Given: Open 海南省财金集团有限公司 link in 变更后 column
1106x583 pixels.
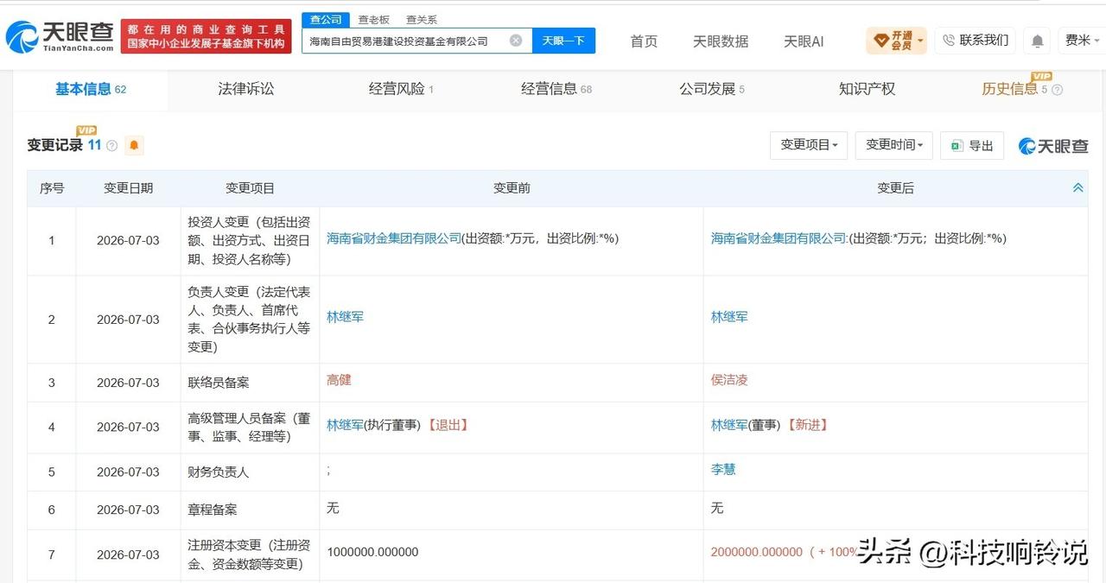Looking at the screenshot, I should pyautogui.click(x=779, y=238).
